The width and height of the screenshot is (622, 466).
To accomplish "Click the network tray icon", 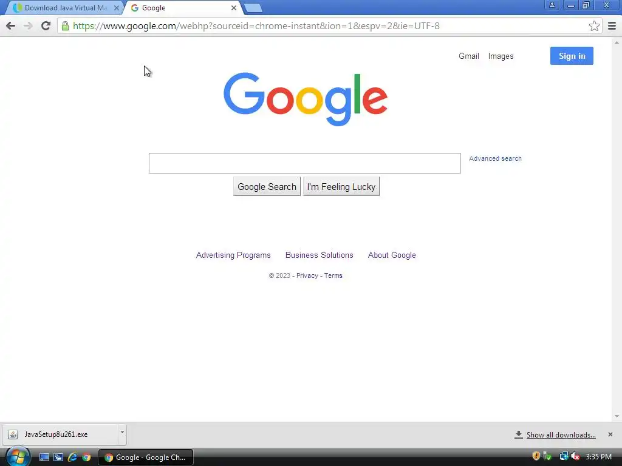I will coord(564,456).
